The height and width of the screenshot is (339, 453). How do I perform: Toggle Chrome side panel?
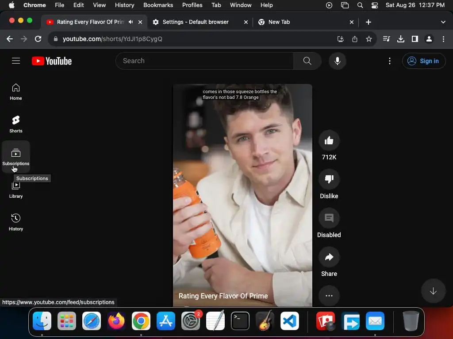pyautogui.click(x=415, y=39)
